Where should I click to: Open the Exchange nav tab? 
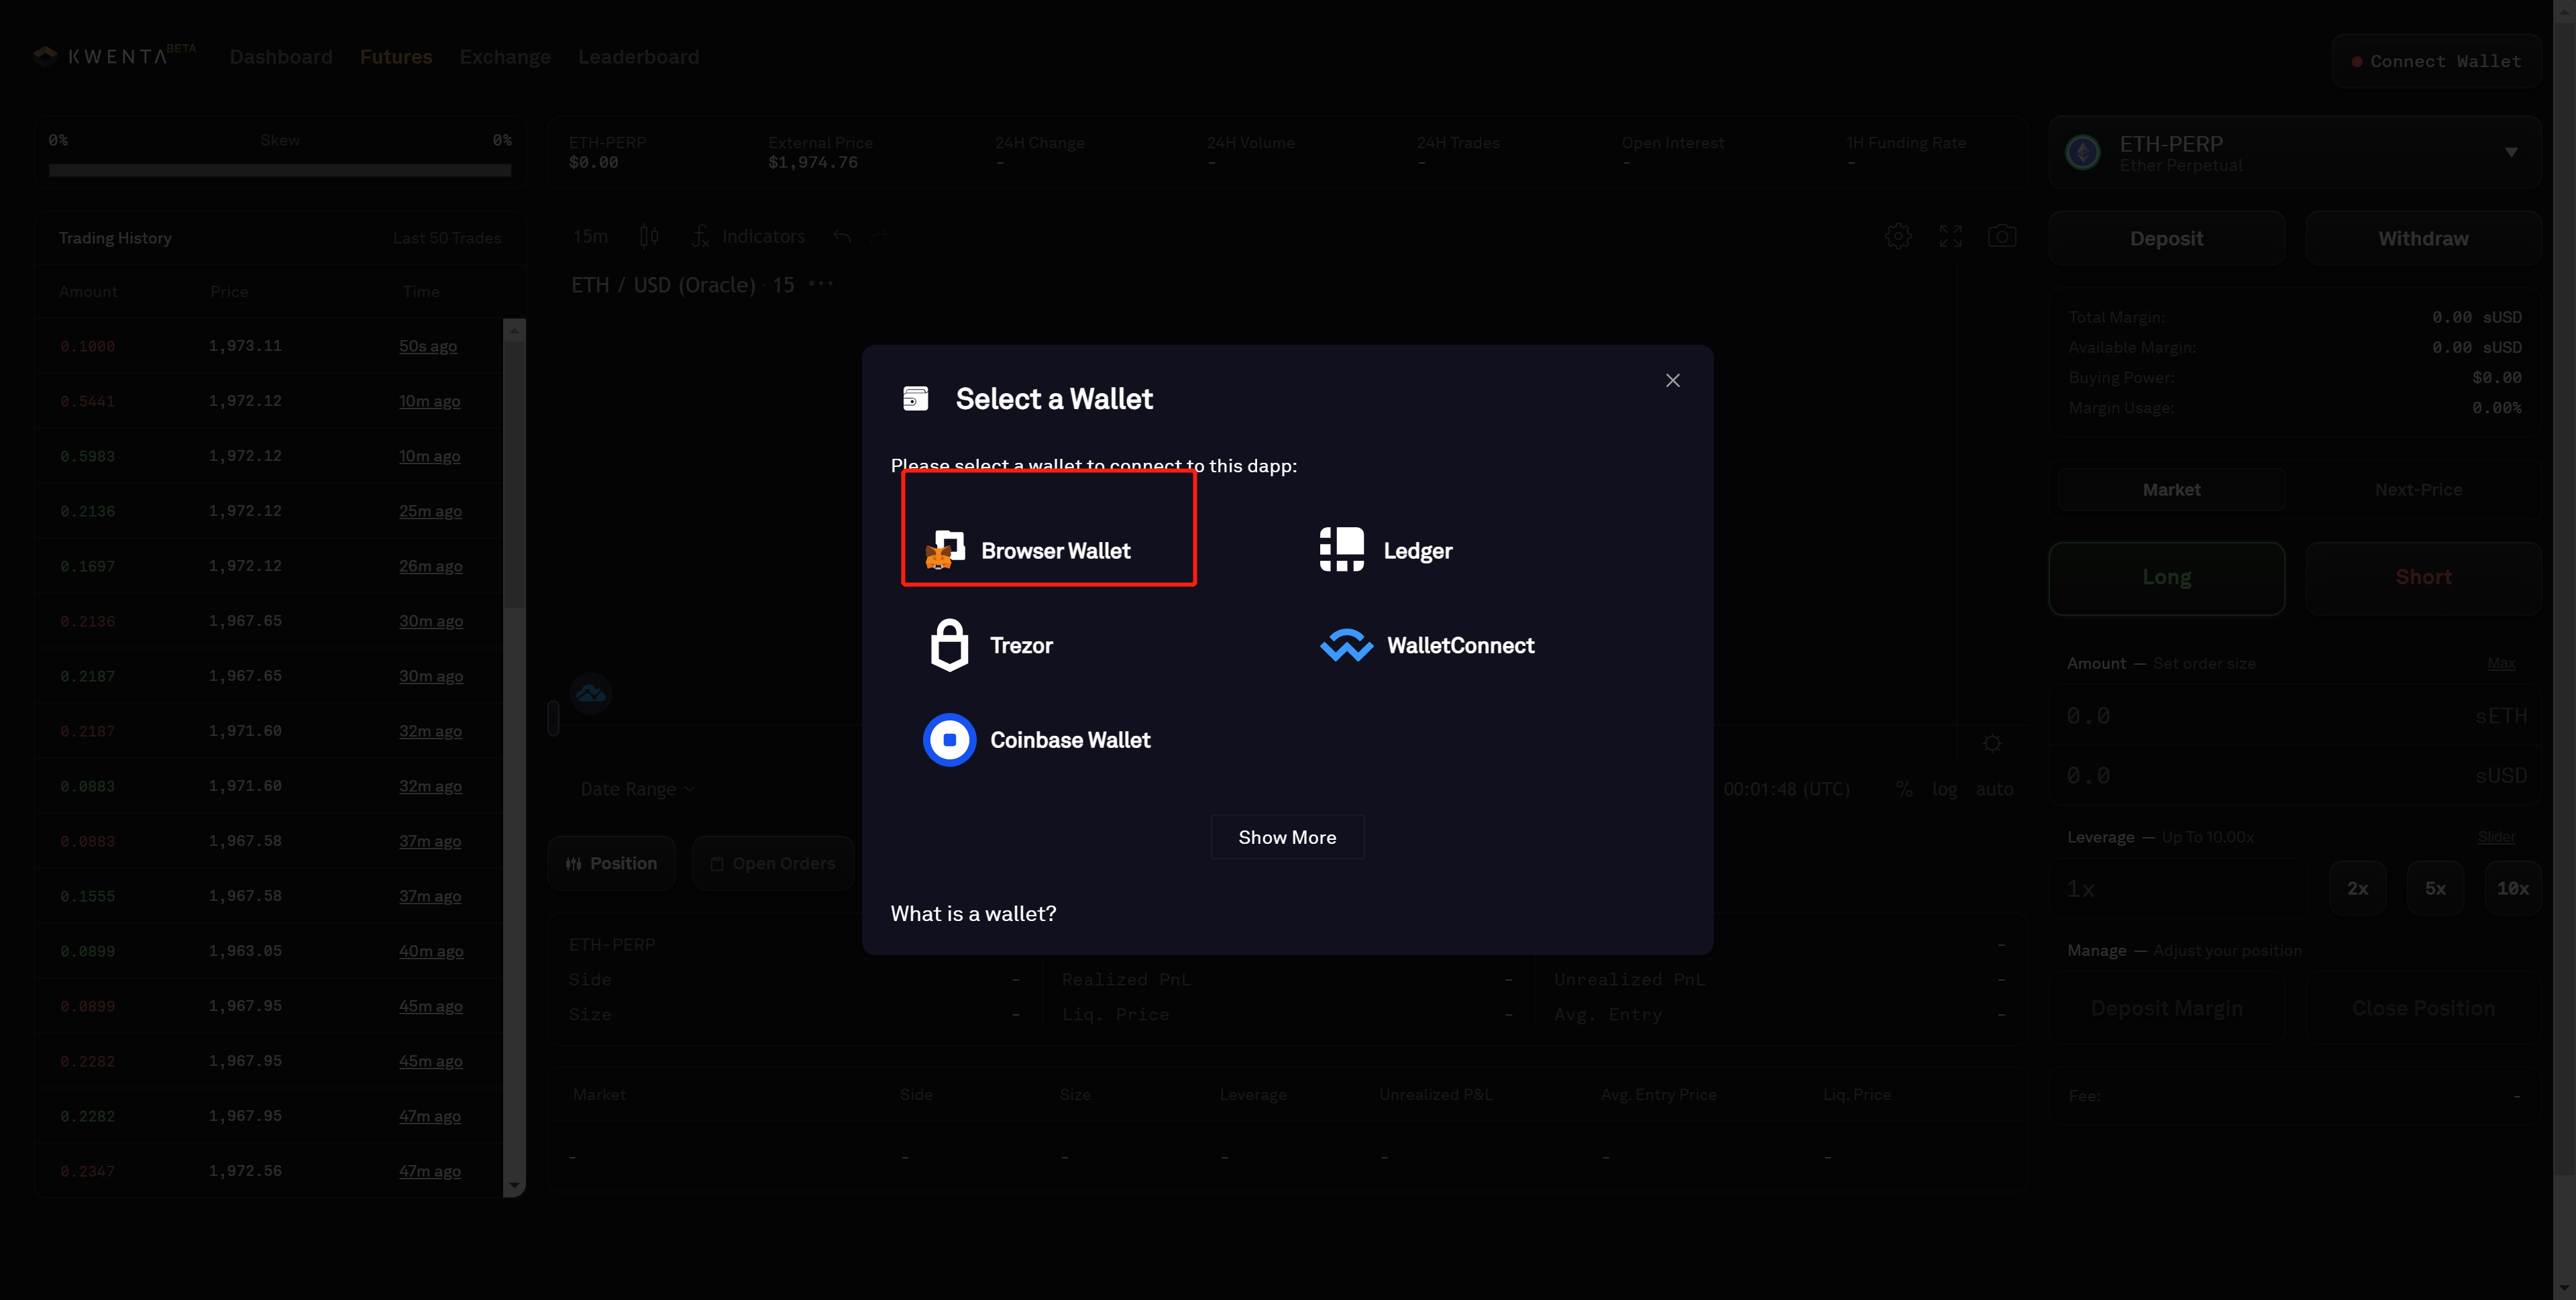pos(505,57)
